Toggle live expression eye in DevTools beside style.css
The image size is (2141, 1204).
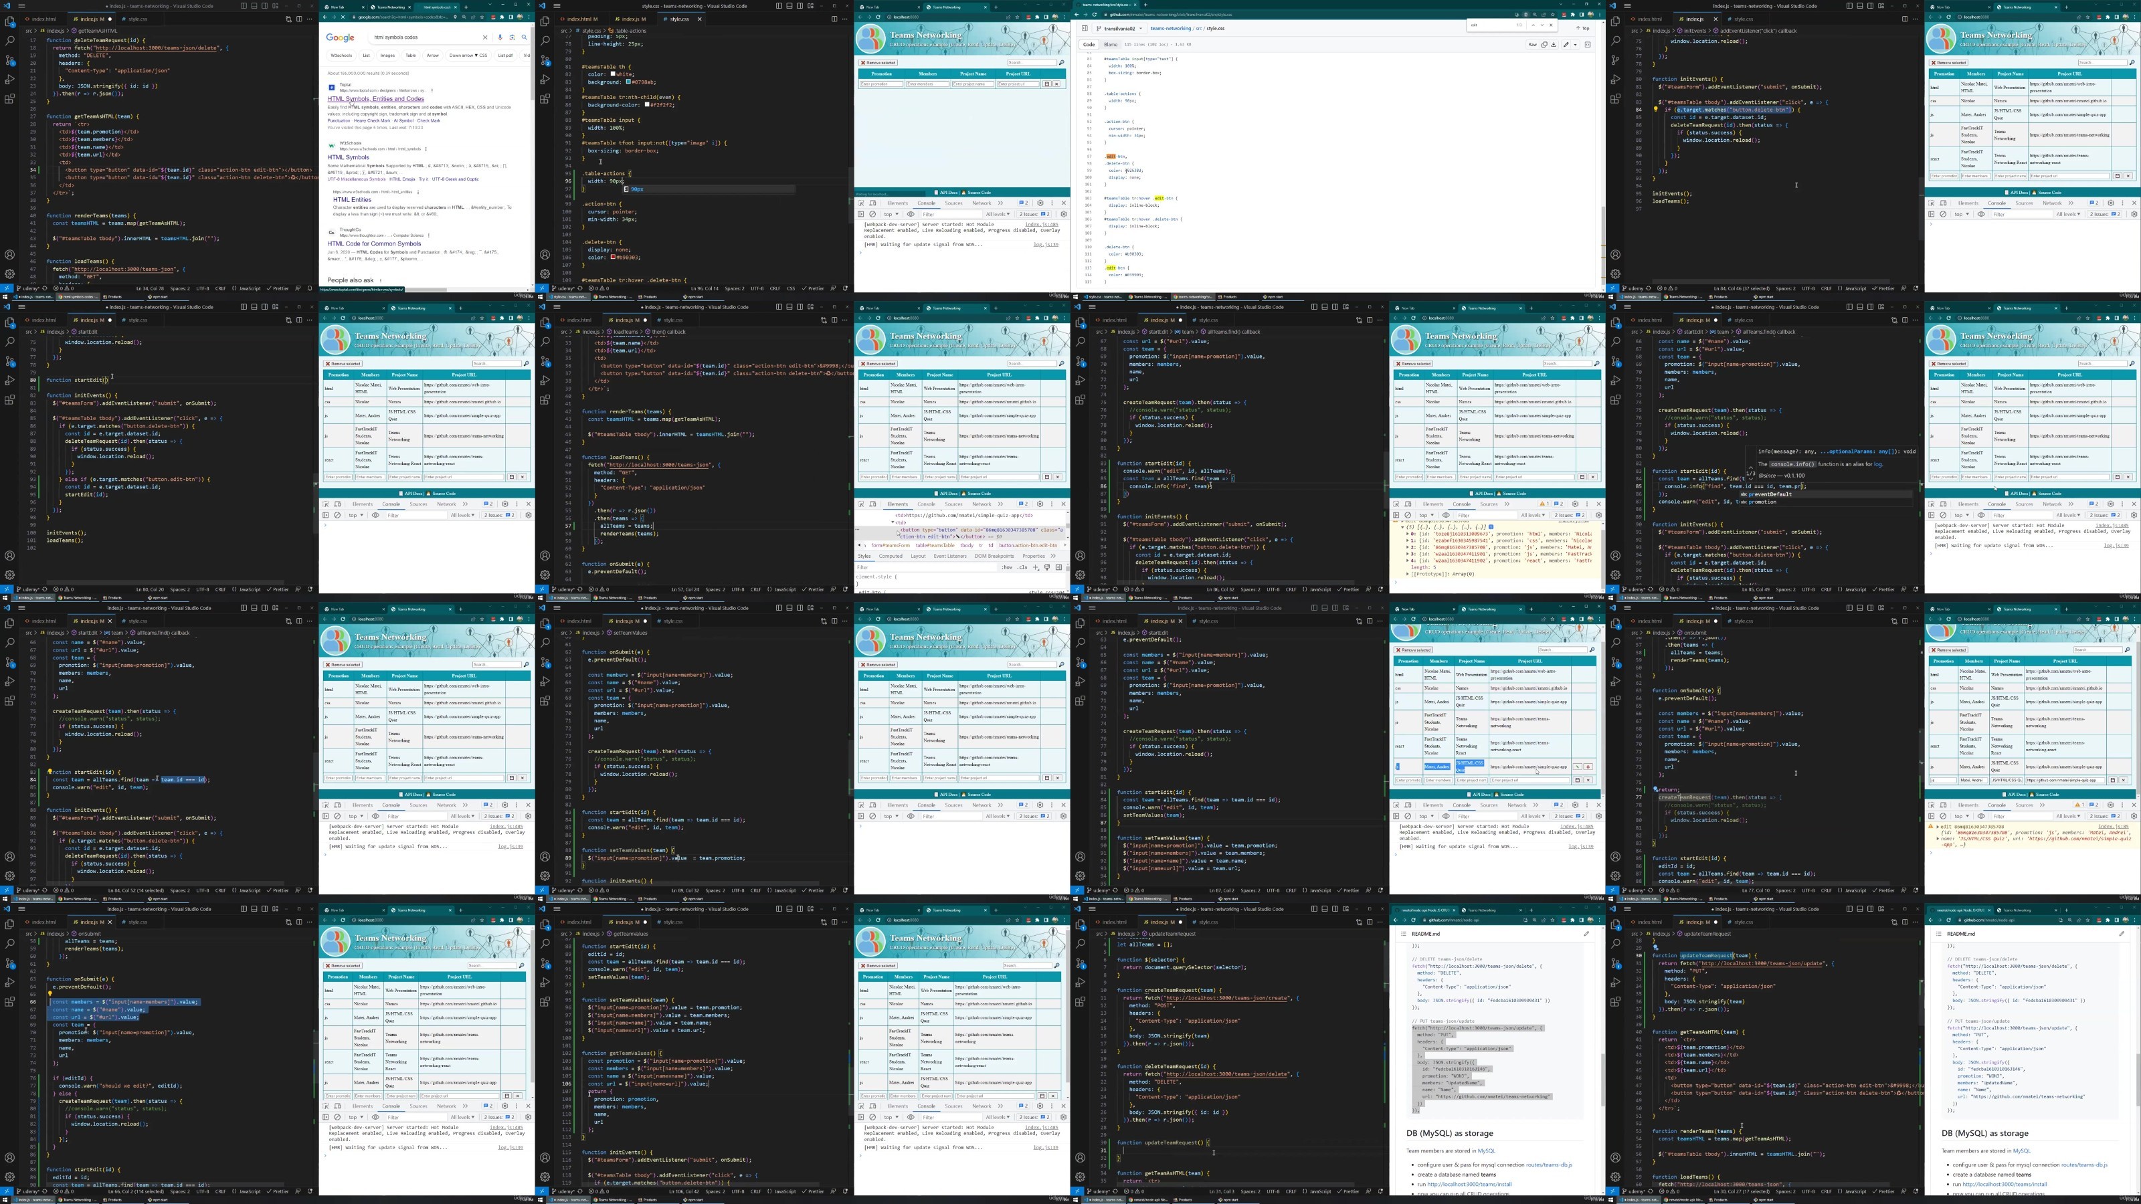(x=911, y=214)
